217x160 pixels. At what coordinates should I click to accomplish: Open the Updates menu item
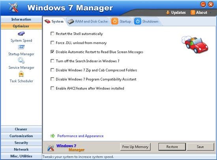pos(176,13)
